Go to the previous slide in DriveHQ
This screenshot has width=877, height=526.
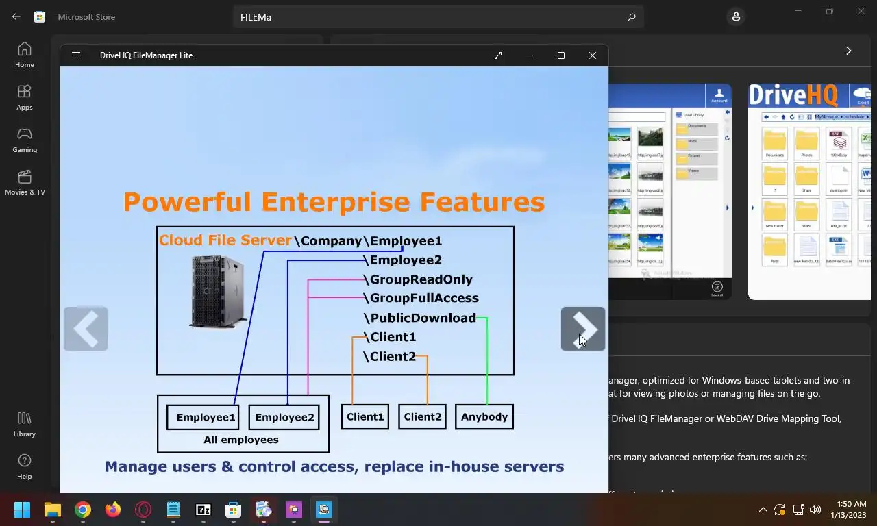pos(86,329)
